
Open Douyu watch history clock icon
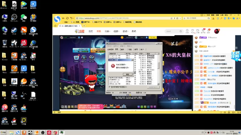point(187,31)
